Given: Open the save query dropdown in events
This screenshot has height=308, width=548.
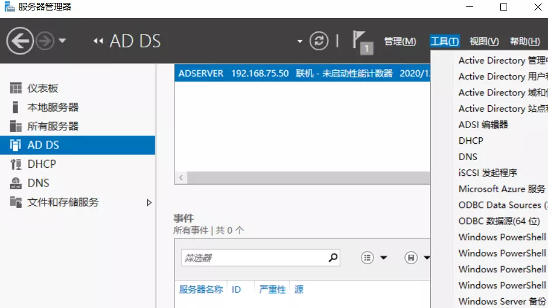Looking at the screenshot, I should tap(418, 258).
